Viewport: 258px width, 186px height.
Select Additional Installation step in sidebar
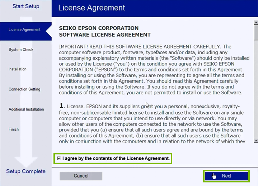26,109
